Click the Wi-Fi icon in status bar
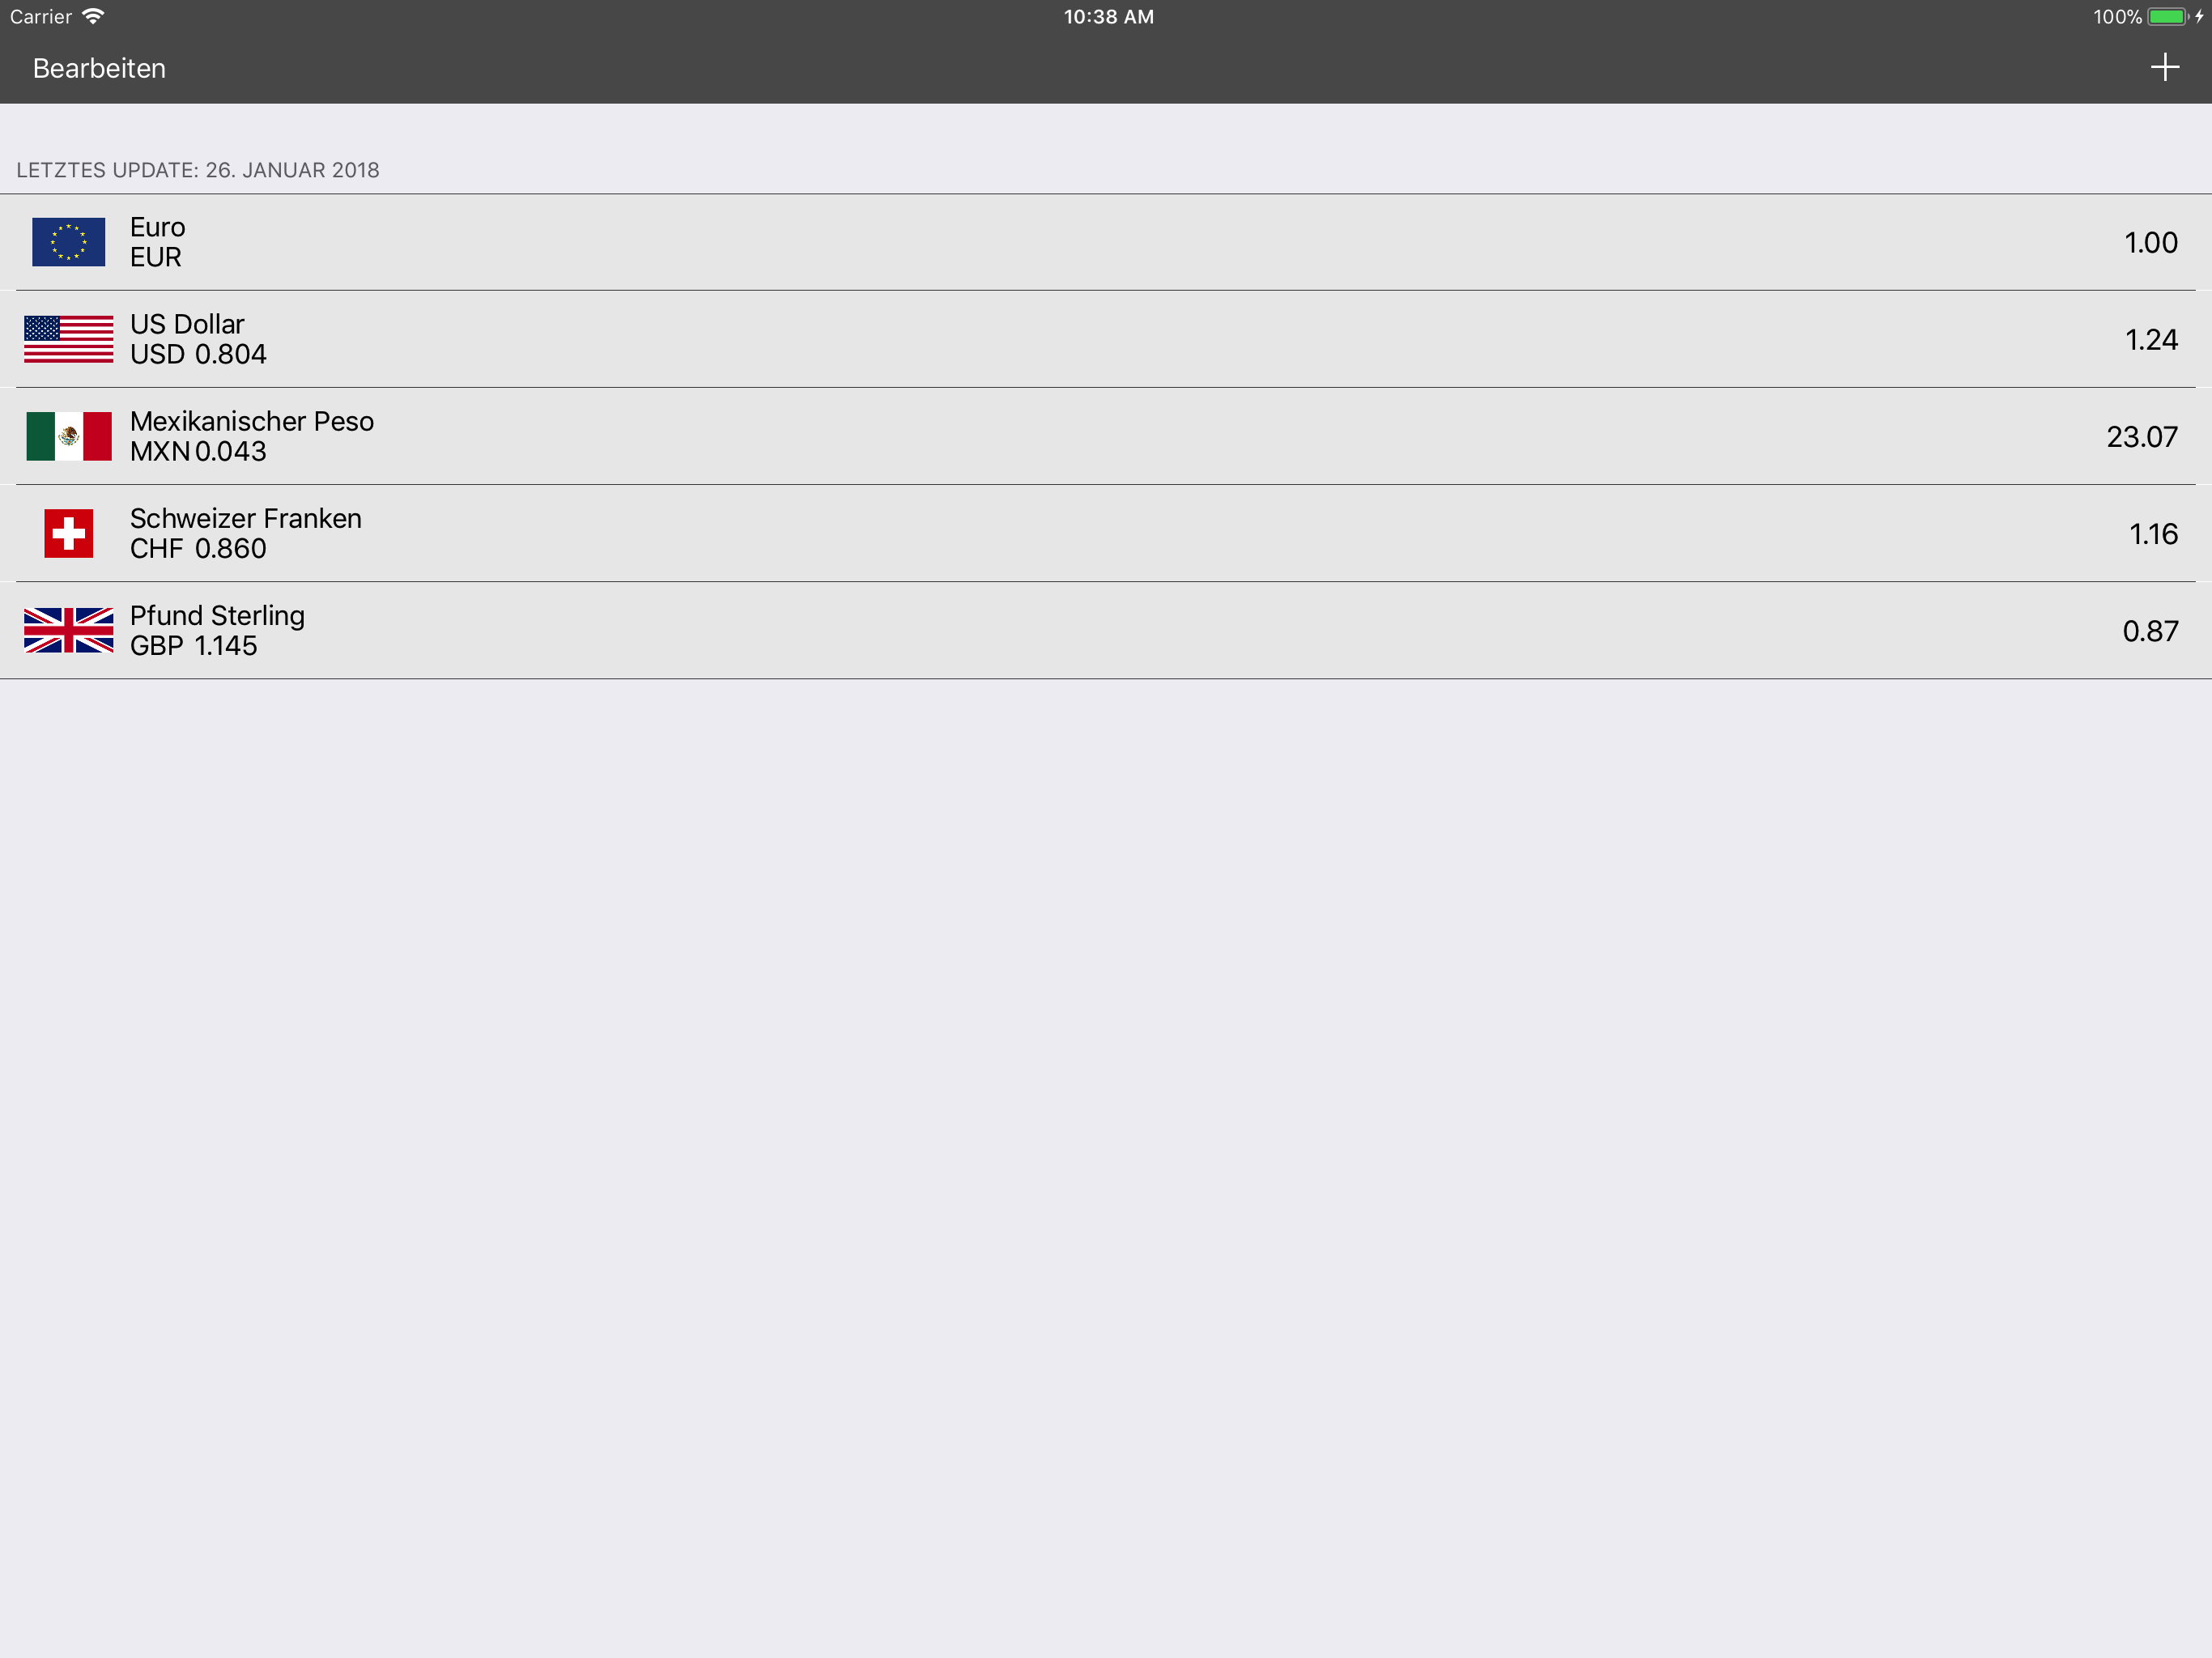Image resolution: width=2212 pixels, height=1658 pixels. point(93,16)
